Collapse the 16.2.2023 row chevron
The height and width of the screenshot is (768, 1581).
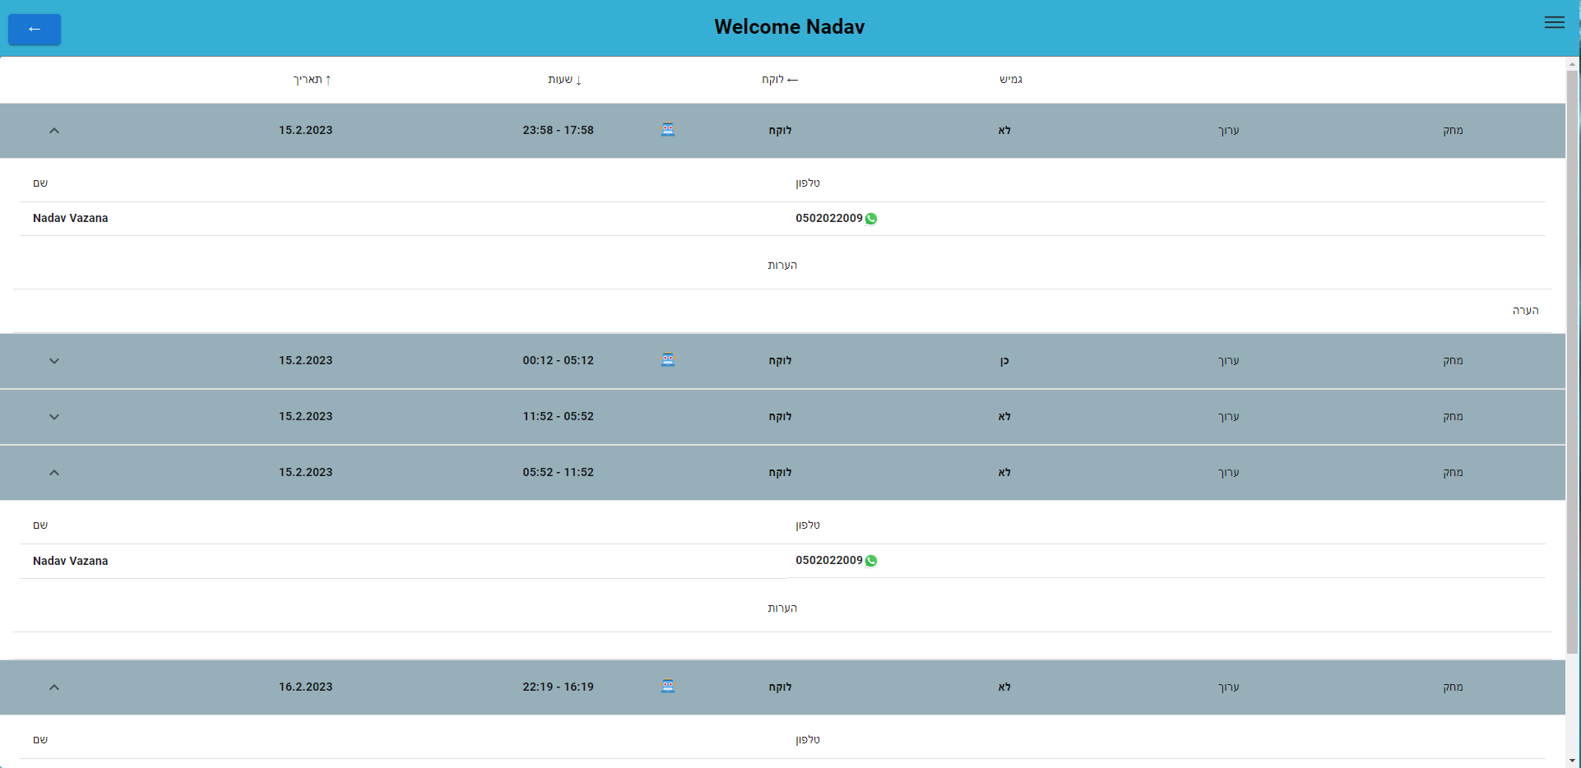54,687
